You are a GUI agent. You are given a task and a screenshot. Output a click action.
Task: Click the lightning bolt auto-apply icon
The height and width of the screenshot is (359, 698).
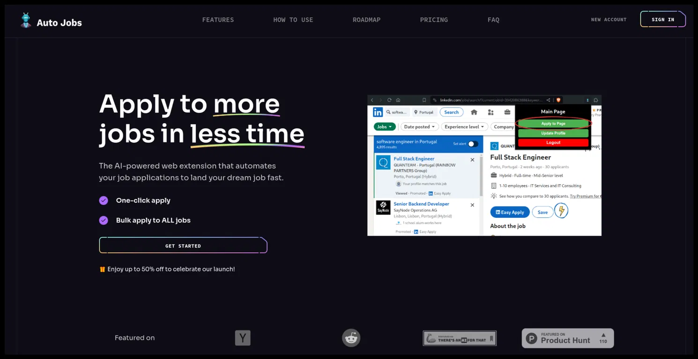(561, 211)
